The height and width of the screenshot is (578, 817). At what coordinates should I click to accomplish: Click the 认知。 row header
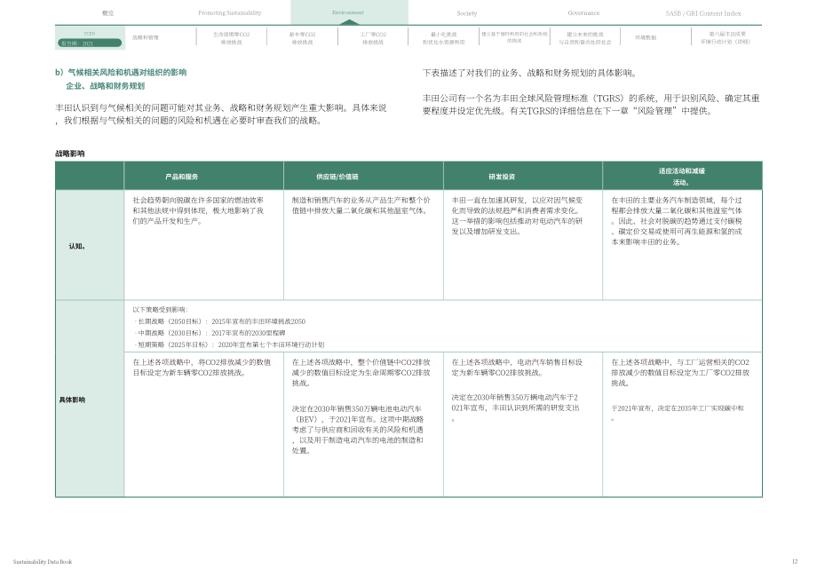pyautogui.click(x=77, y=246)
